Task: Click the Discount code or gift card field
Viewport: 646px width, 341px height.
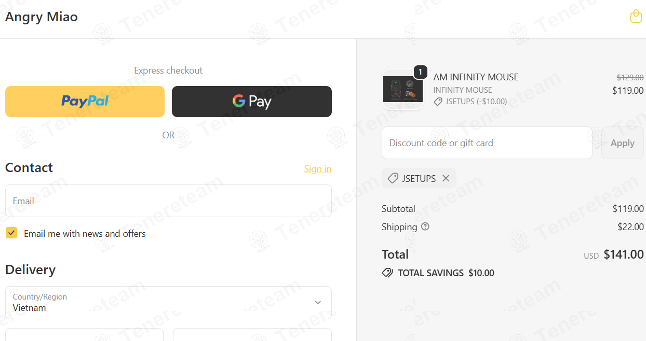Action: click(x=487, y=143)
